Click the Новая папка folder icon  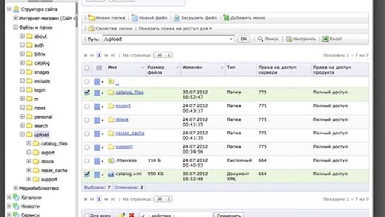[91, 18]
